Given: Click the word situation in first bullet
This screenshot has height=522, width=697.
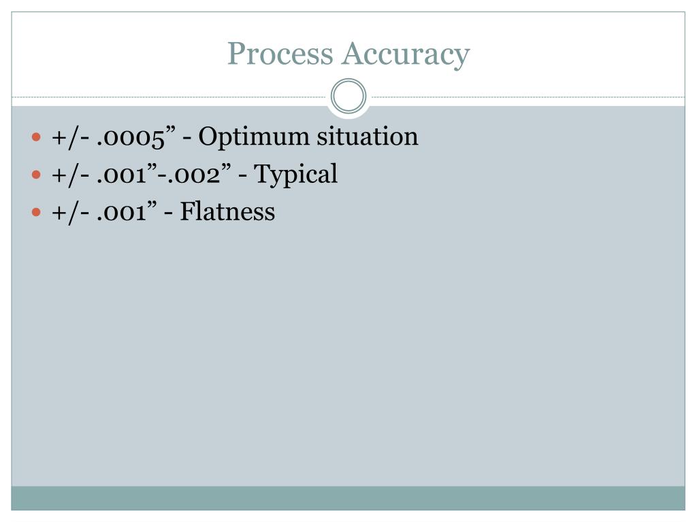Looking at the screenshot, I should tap(368, 136).
